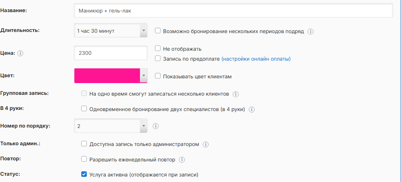Click info icon beside Групповая запись option
Image resolution: width=401 pixels, height=182 pixels.
236,94
